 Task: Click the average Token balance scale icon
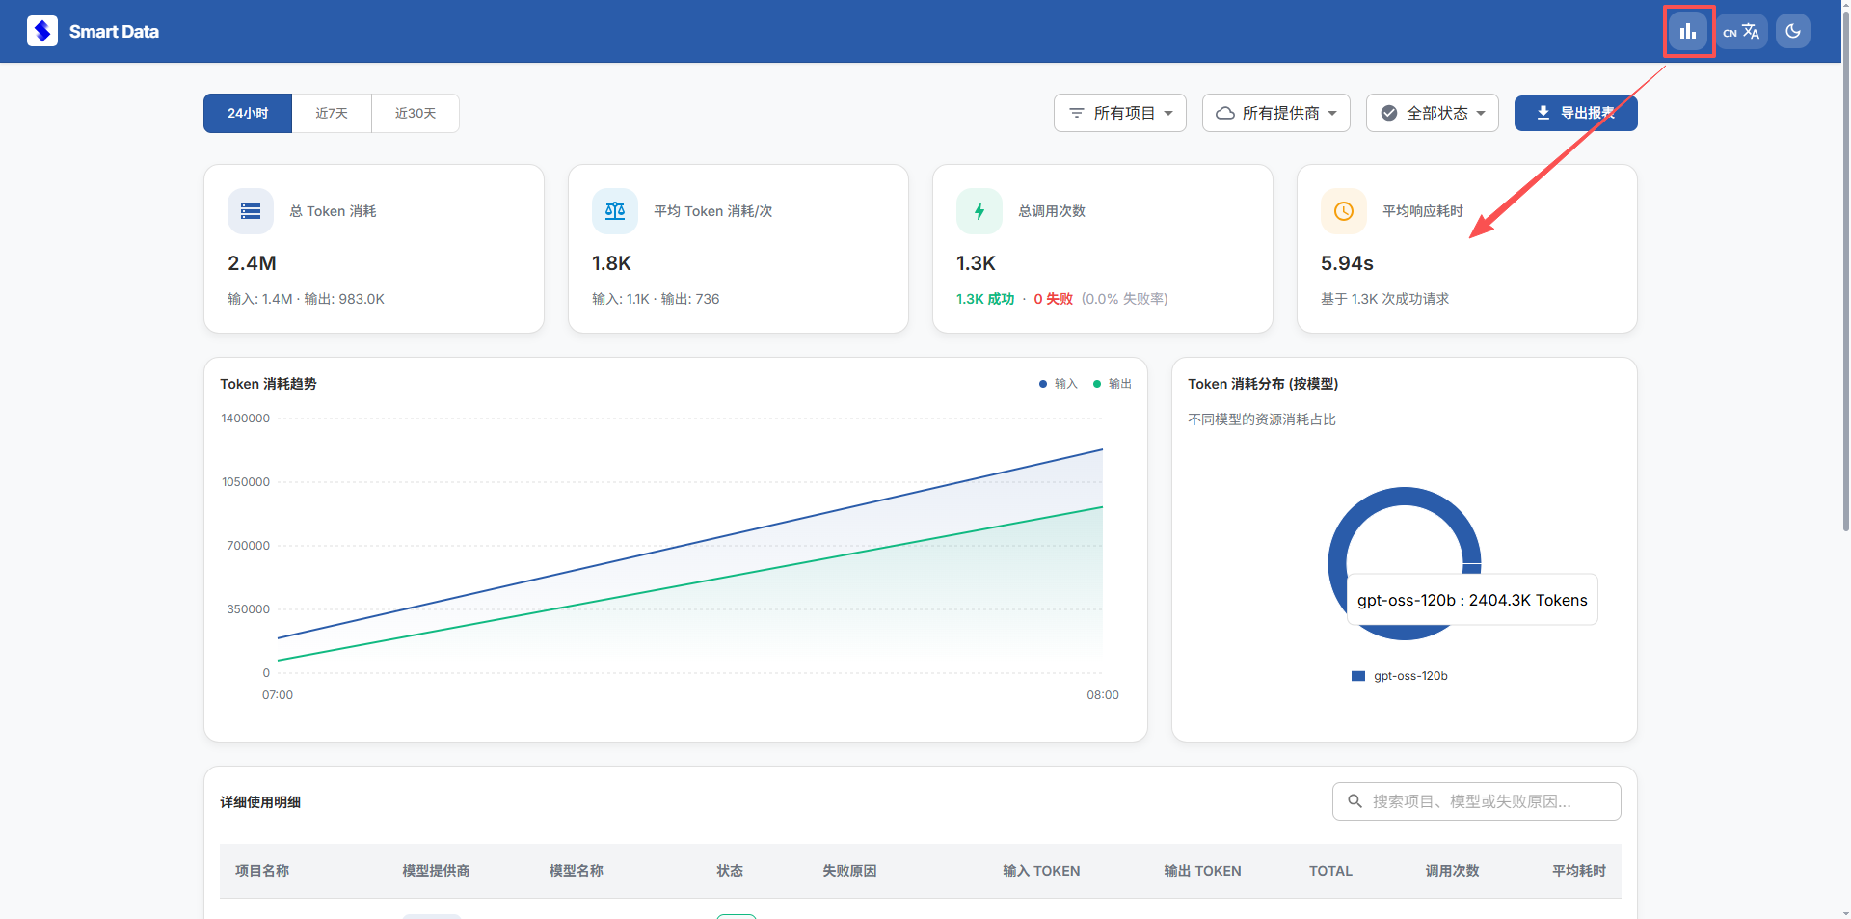pos(615,211)
